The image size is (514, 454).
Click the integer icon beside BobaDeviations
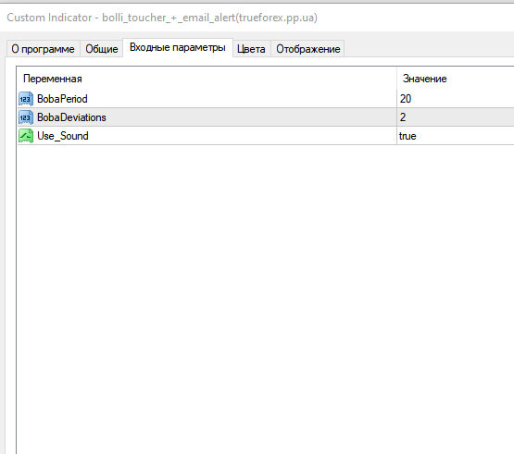point(26,117)
